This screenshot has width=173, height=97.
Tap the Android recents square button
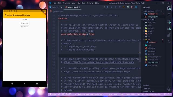37,84
